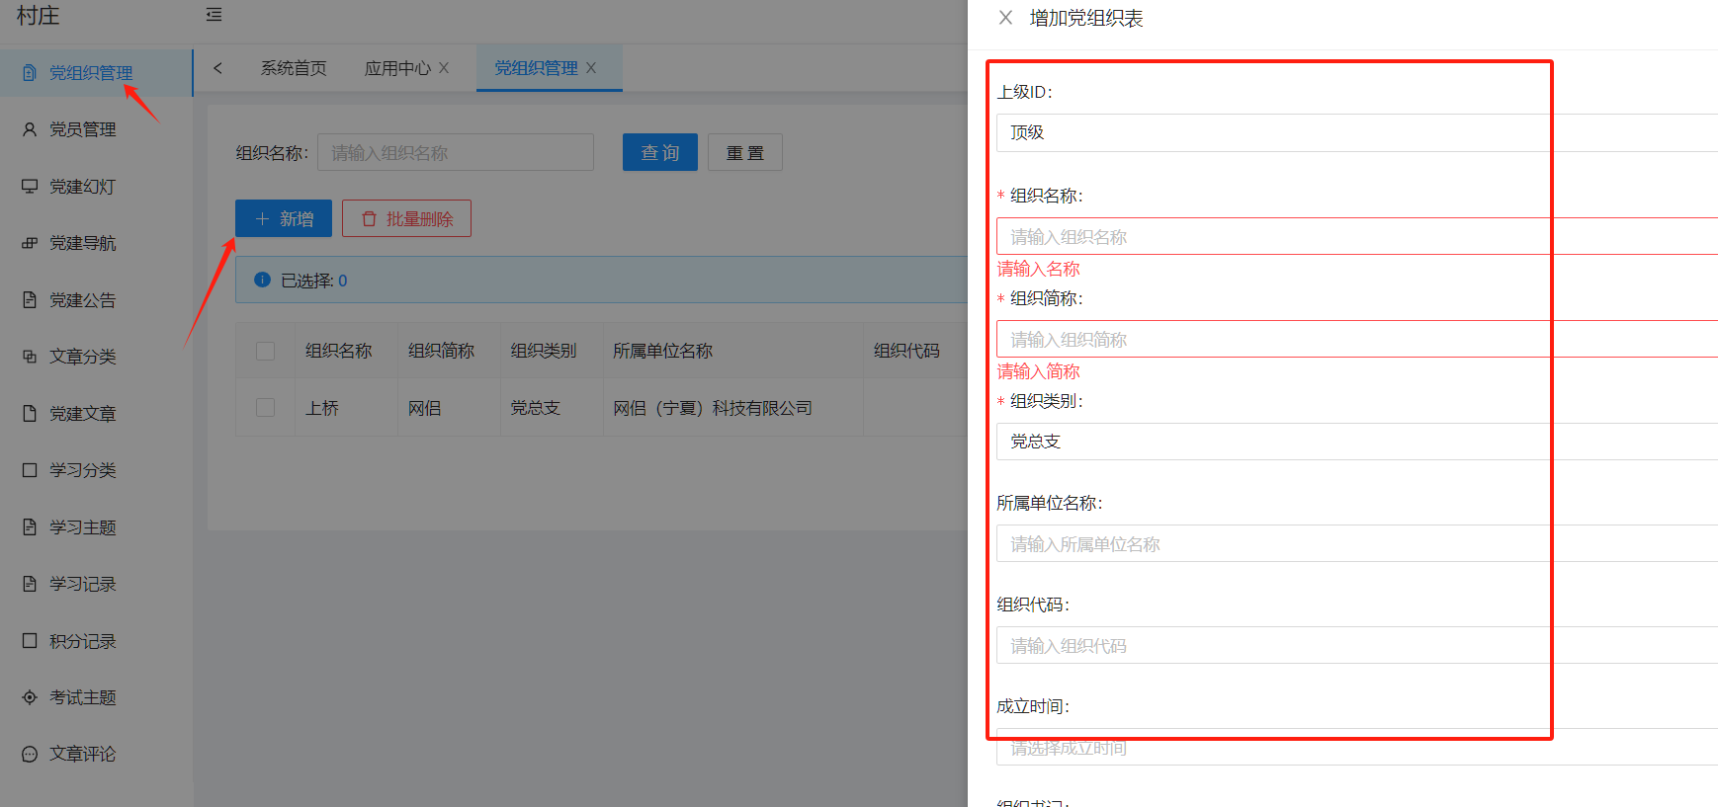The image size is (1718, 807).
Task: Click the 考试主题 target icon
Action: pyautogui.click(x=30, y=697)
